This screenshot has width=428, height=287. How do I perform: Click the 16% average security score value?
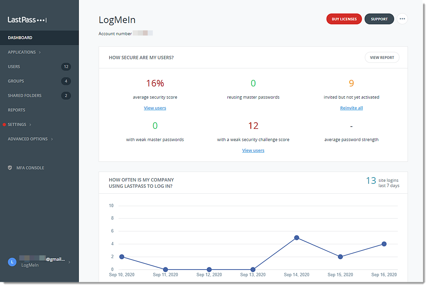coord(155,83)
